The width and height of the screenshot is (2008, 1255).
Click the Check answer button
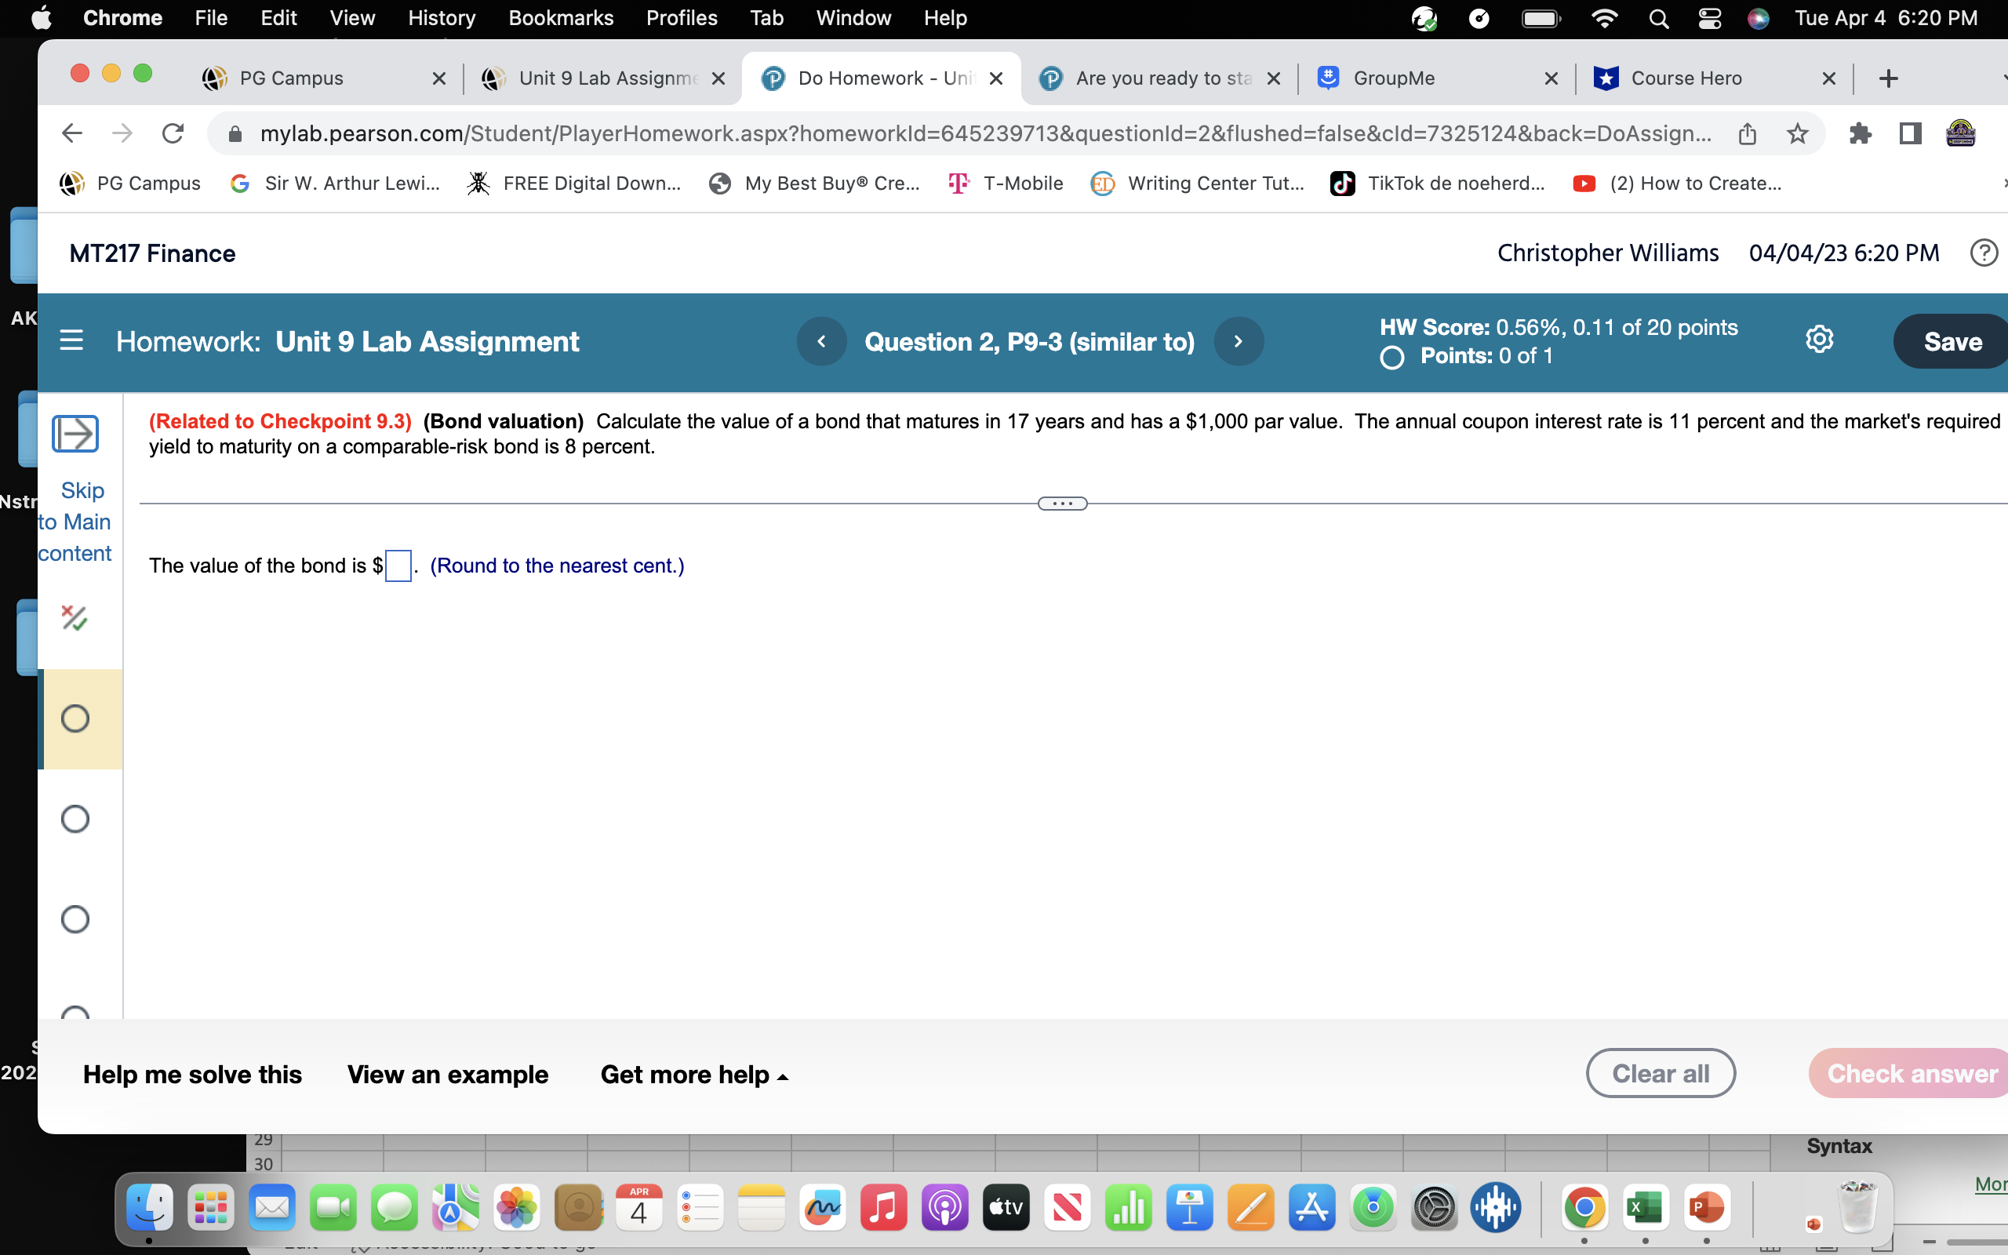click(x=1918, y=1073)
